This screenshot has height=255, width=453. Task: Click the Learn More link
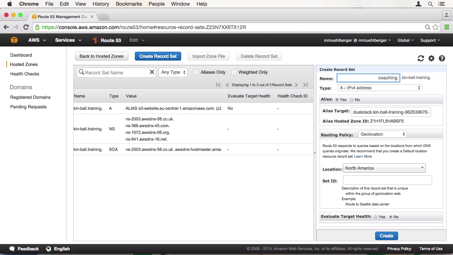click(x=363, y=157)
